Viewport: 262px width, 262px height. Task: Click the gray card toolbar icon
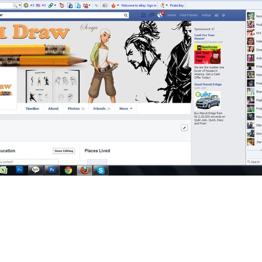click(105, 5)
